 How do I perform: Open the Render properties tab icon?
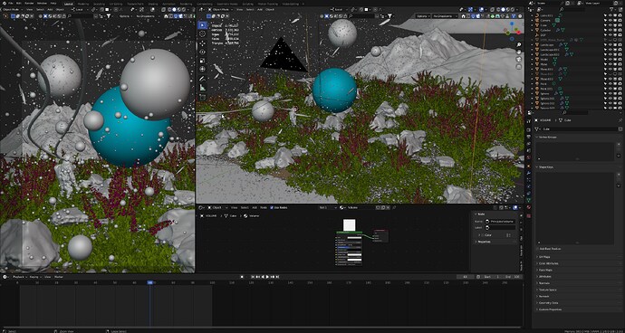(529, 130)
